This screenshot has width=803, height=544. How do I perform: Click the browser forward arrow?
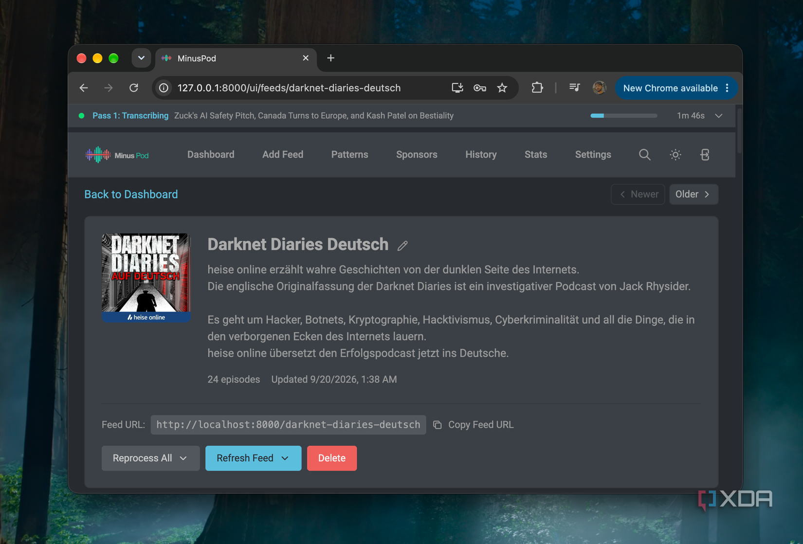pos(109,88)
